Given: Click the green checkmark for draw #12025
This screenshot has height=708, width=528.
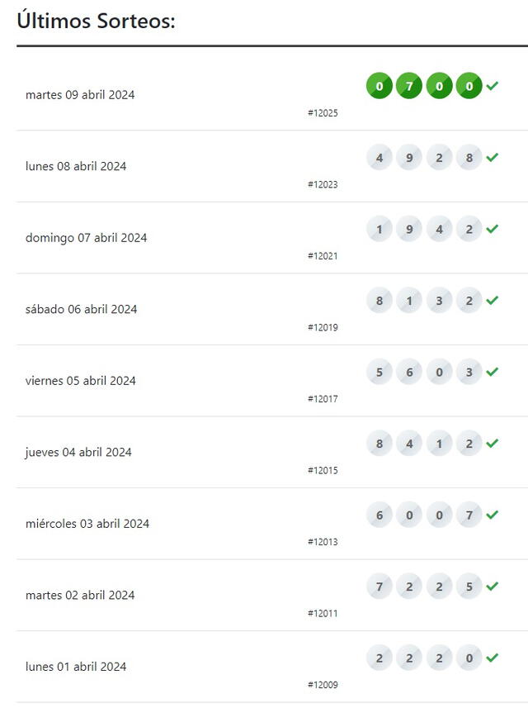Looking at the screenshot, I should tap(493, 86).
